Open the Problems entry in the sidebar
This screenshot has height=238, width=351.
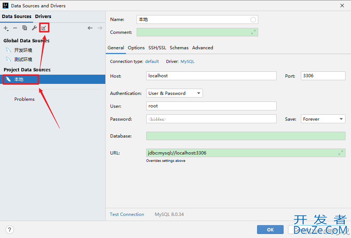point(24,99)
